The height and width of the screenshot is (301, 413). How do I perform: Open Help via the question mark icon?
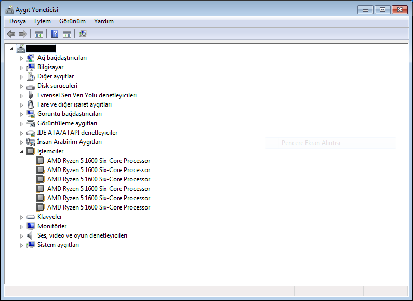(x=55, y=34)
